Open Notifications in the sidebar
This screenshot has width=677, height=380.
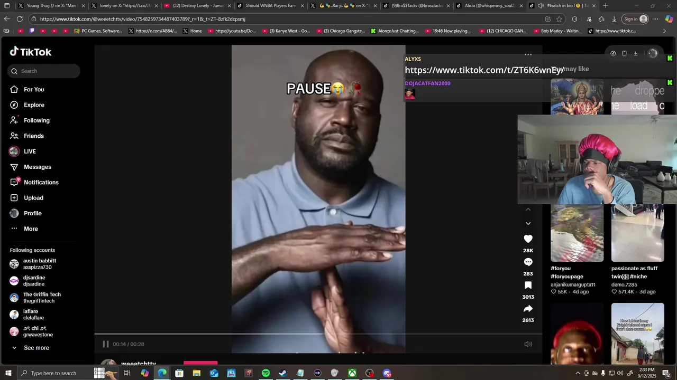[x=41, y=183]
